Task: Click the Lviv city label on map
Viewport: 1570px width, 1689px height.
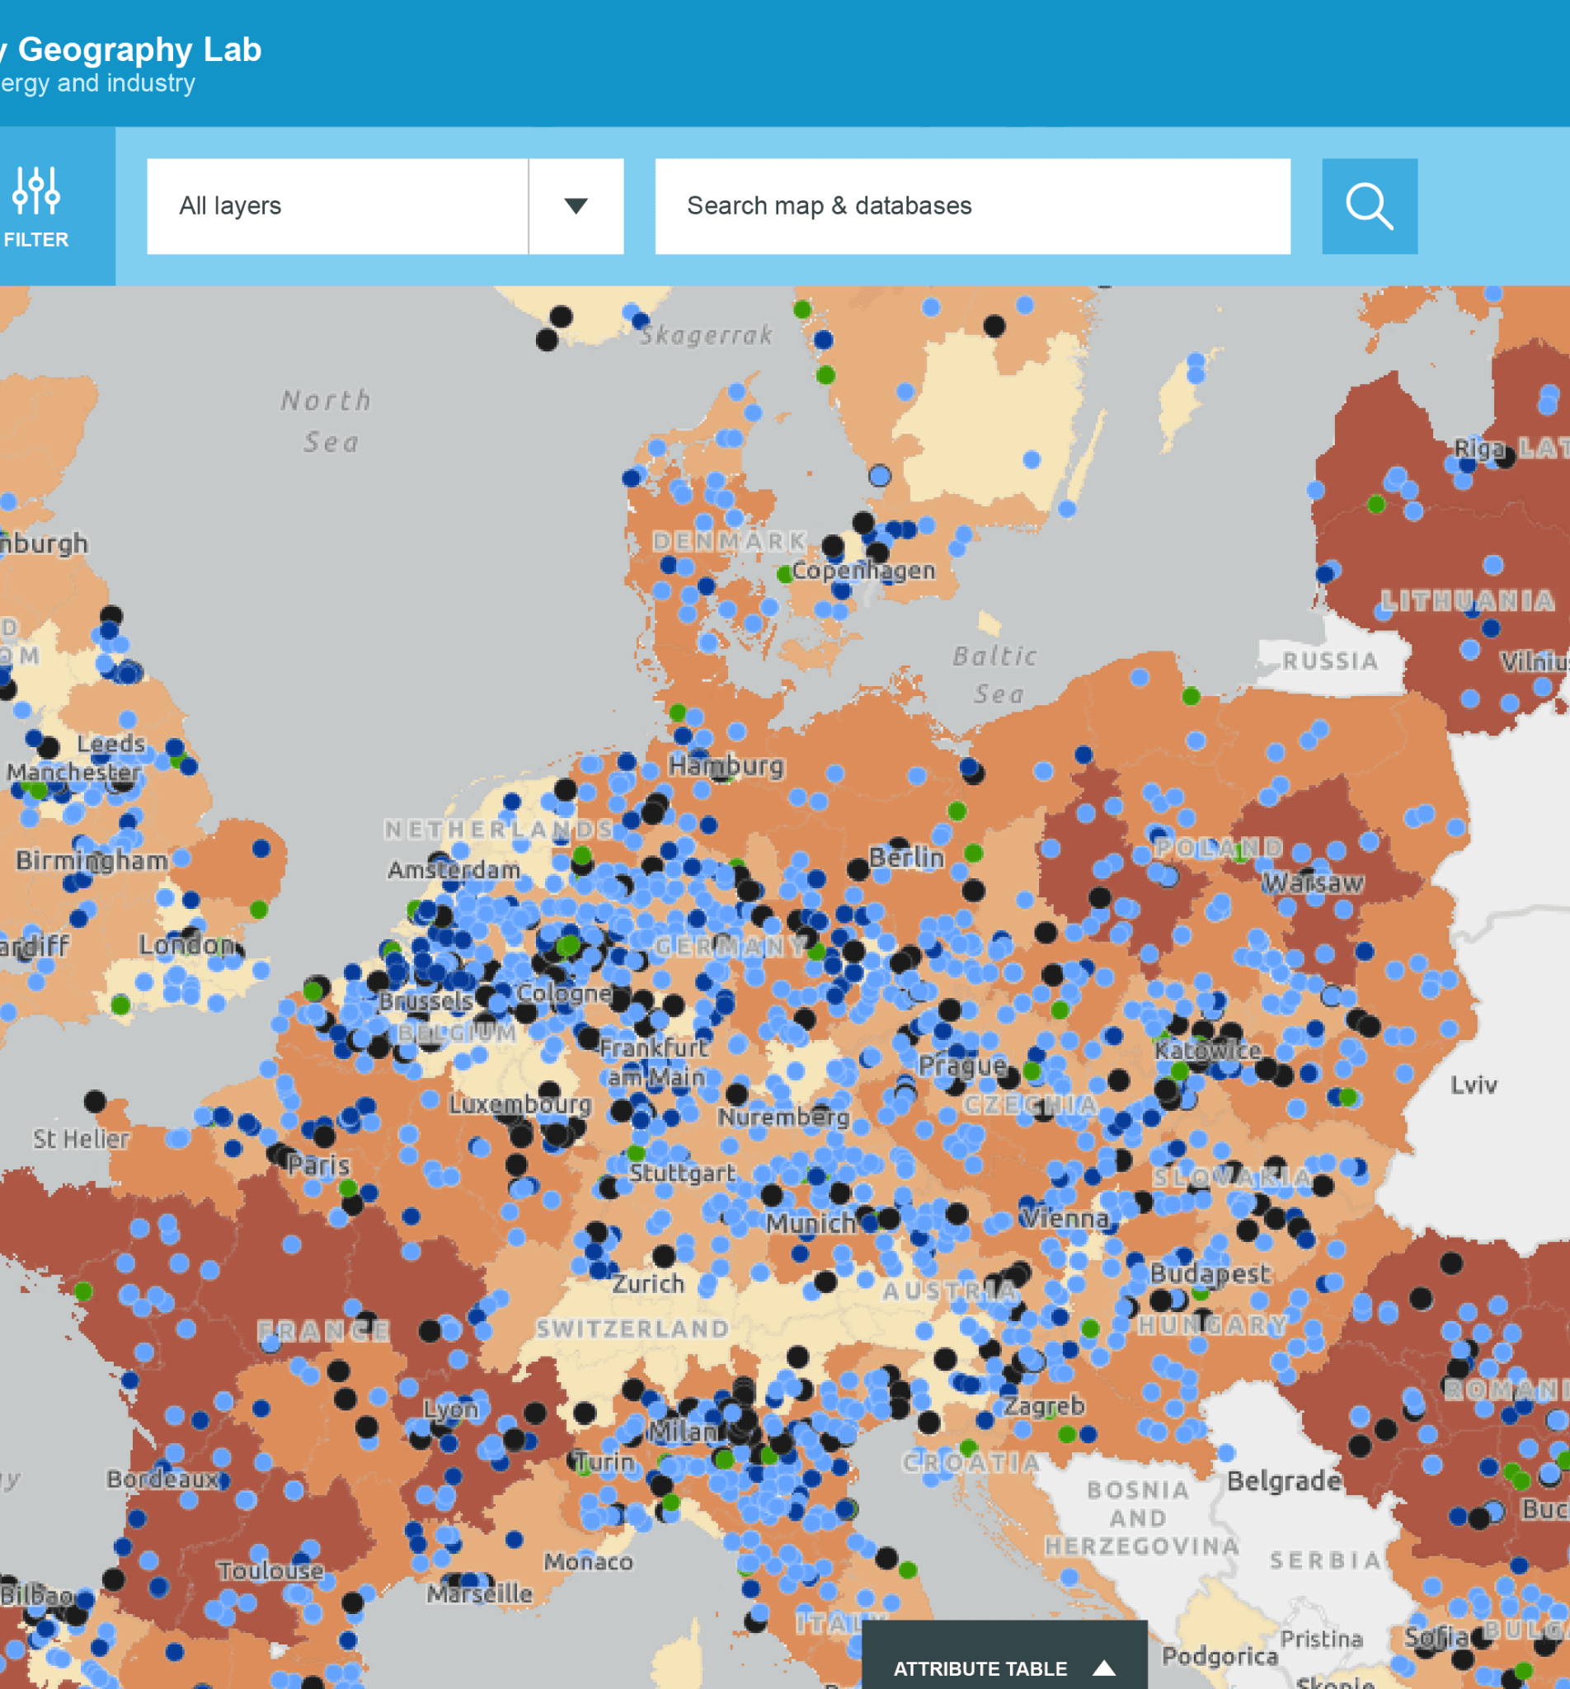Action: pyautogui.click(x=1474, y=1085)
